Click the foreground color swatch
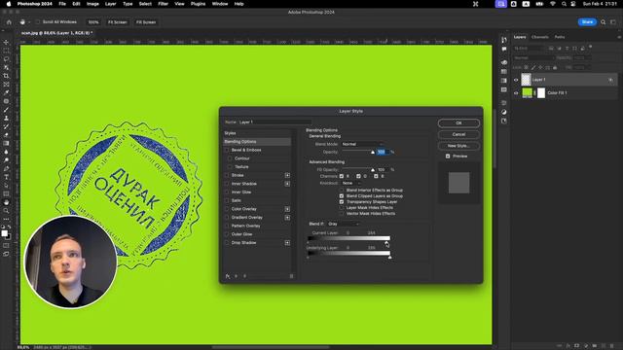 pos(4,233)
